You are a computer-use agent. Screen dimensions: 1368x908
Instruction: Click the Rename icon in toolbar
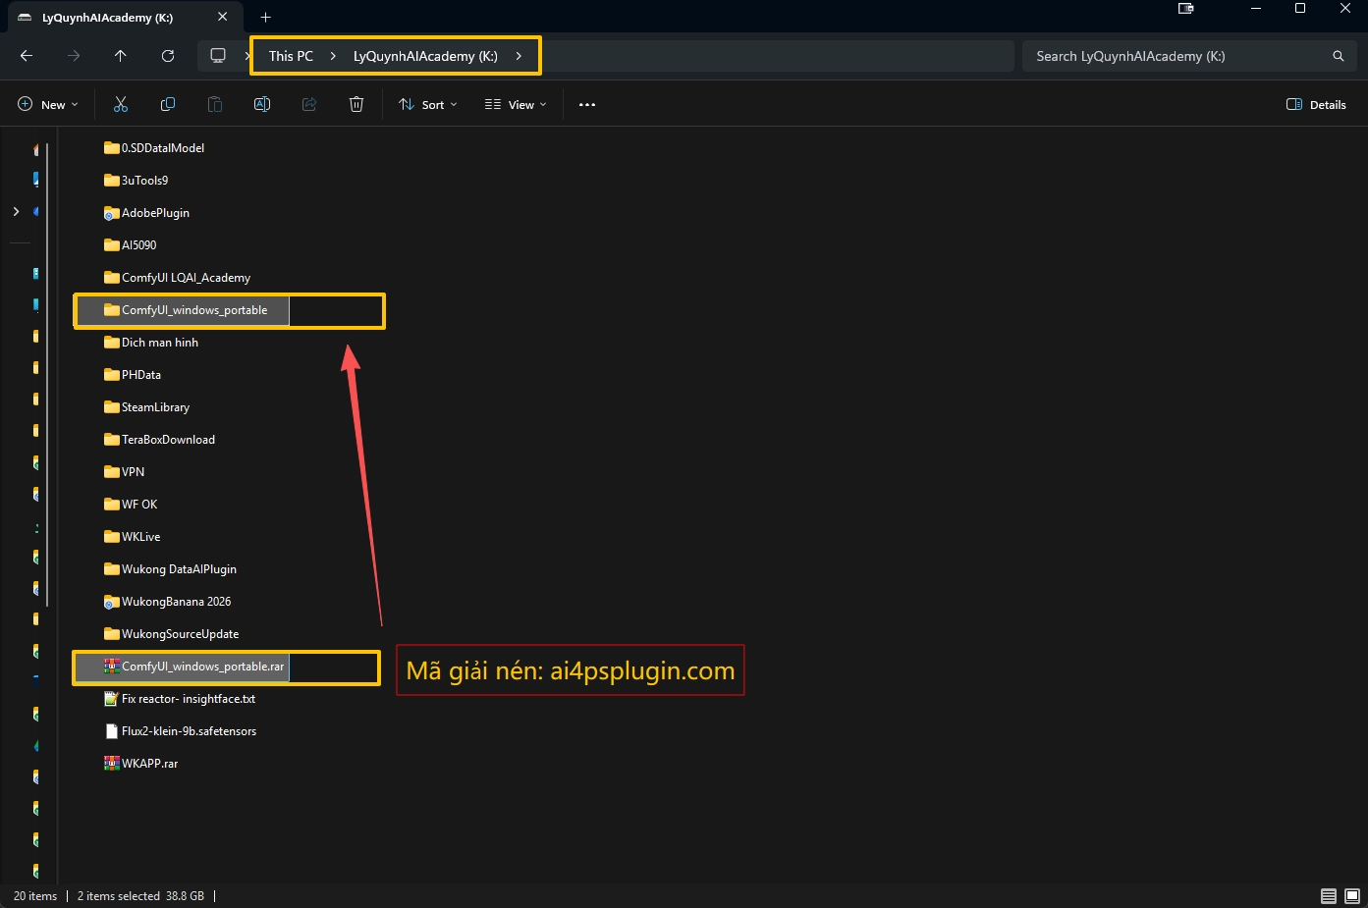[262, 104]
